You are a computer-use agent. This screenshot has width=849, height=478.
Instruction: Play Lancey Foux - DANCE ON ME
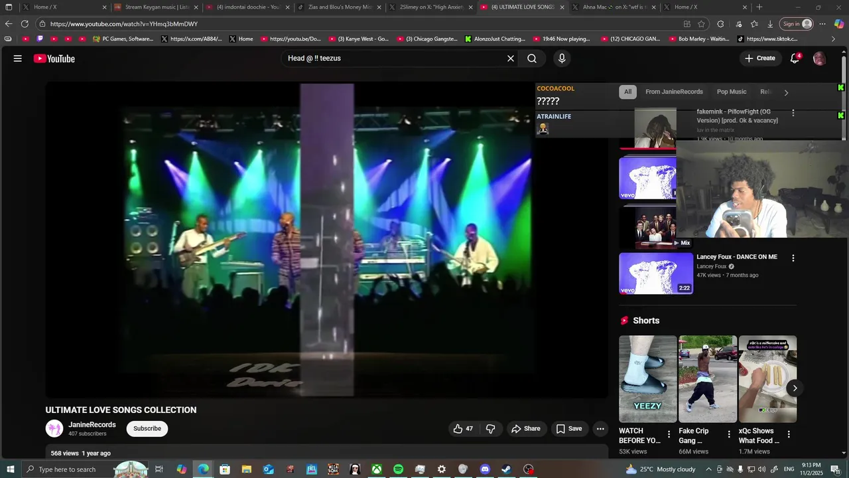pyautogui.click(x=737, y=257)
